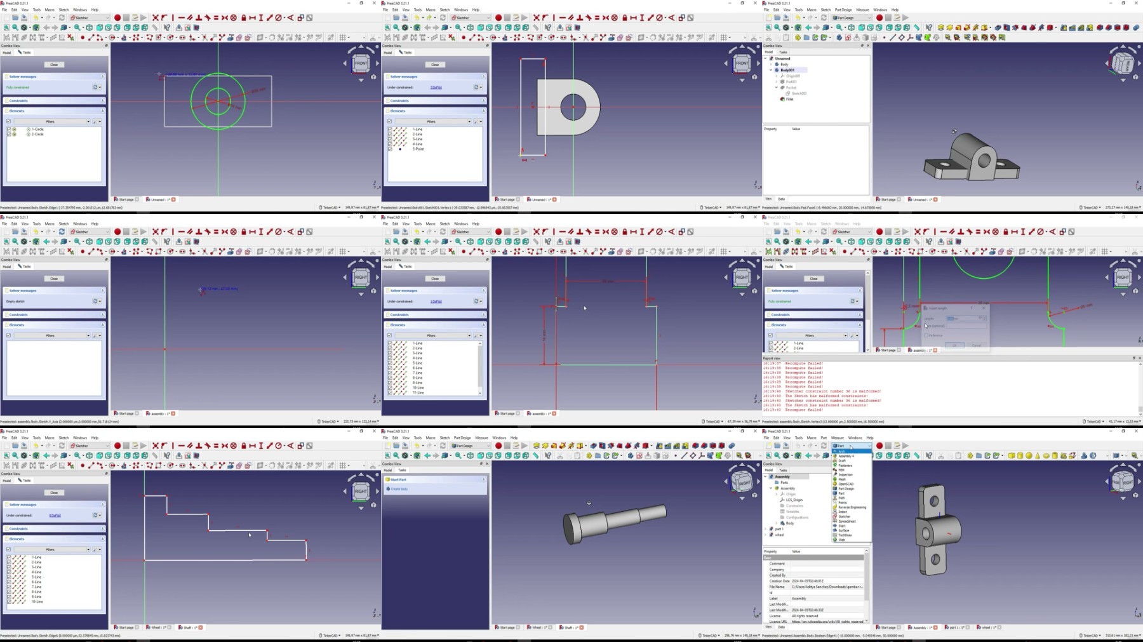This screenshot has height=642, width=1143.
Task: Click Pad tool in Body001 Part Design window
Action: pyautogui.click(x=941, y=27)
